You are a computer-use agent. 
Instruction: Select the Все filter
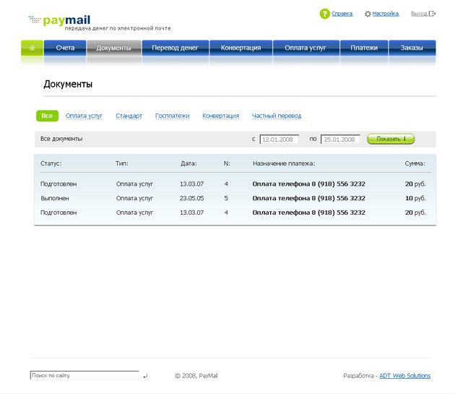click(x=47, y=116)
